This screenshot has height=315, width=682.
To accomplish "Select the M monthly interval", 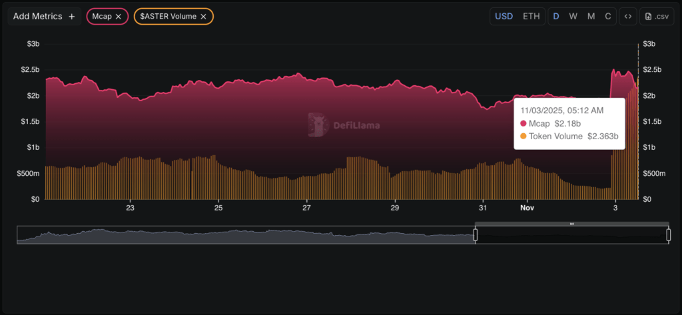I will click(591, 17).
